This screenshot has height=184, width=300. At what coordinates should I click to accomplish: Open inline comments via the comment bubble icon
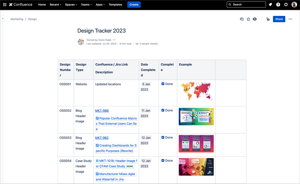pos(242,19)
